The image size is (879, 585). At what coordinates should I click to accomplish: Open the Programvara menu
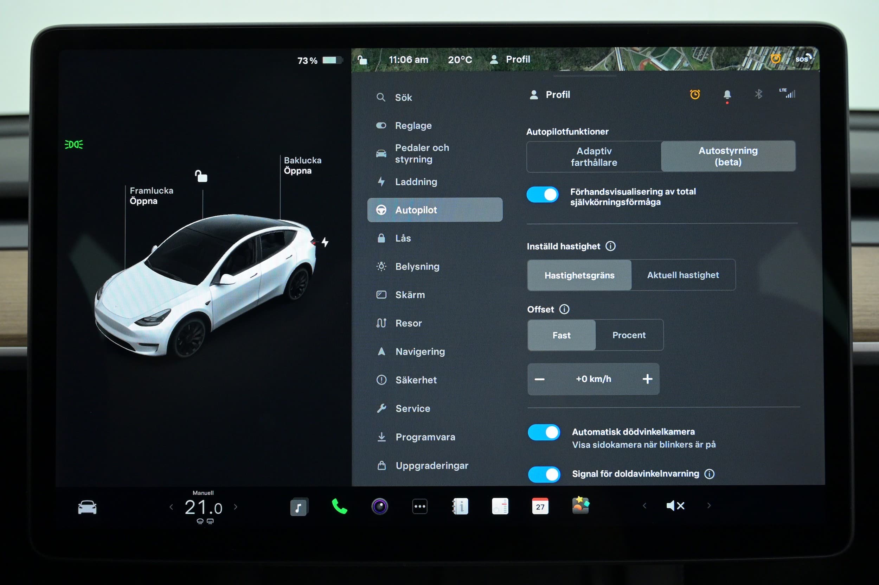pos(435,437)
